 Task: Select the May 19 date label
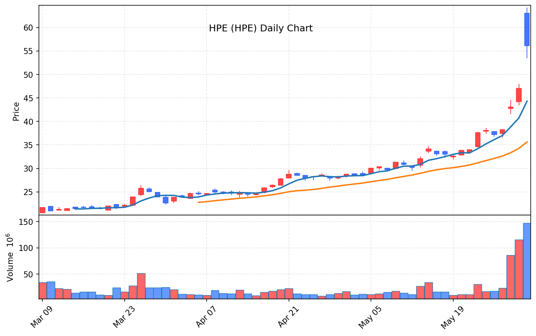(453, 317)
